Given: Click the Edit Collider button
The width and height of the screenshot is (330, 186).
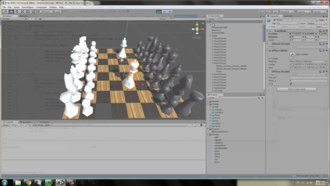Looking at the screenshot, I should 292,54.
